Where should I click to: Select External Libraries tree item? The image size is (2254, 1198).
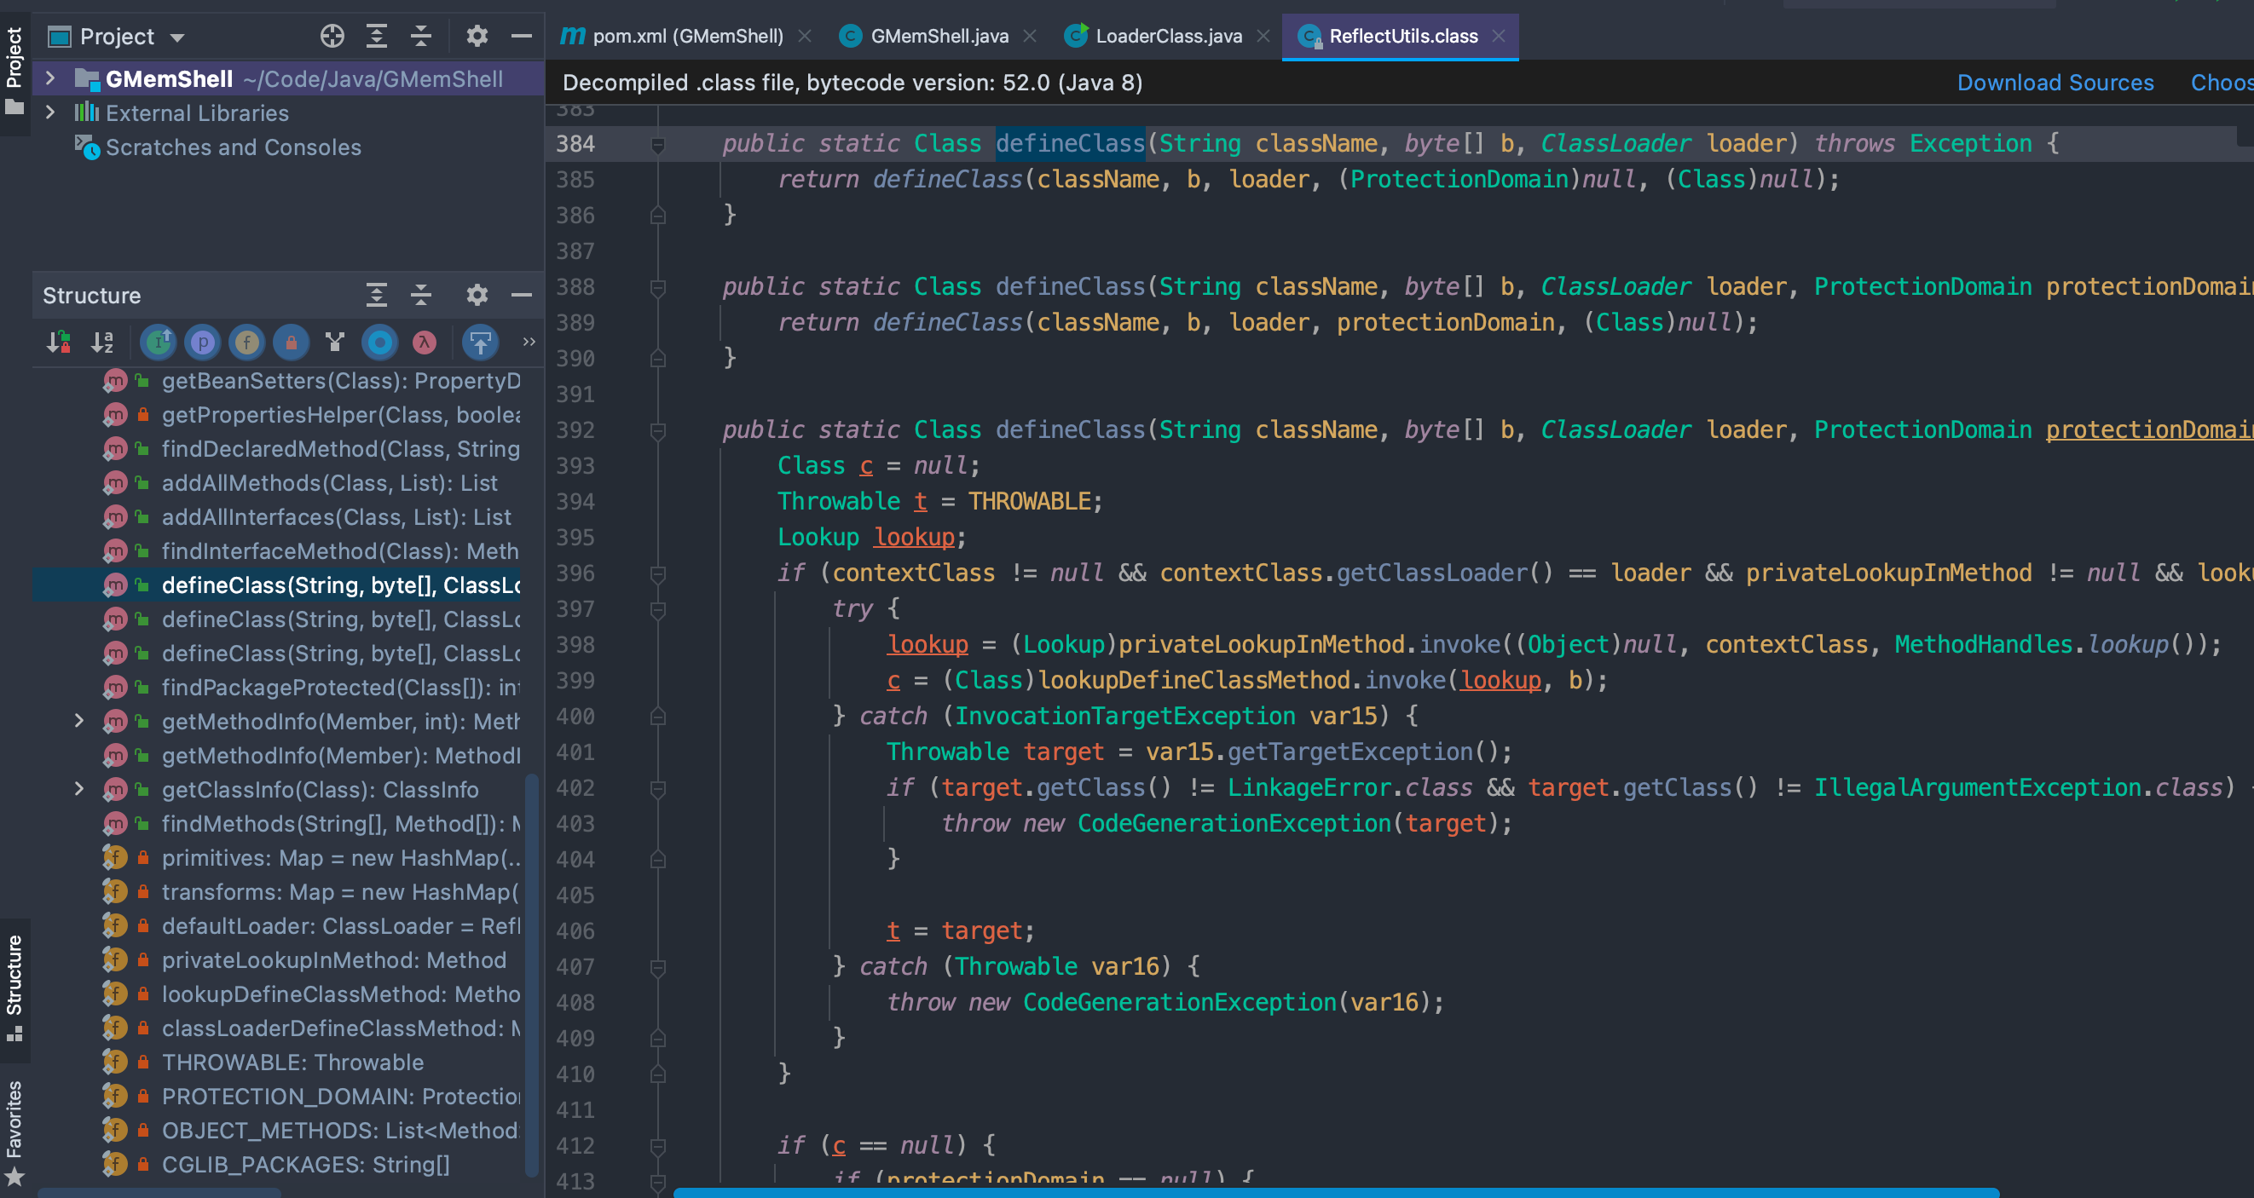tap(197, 112)
